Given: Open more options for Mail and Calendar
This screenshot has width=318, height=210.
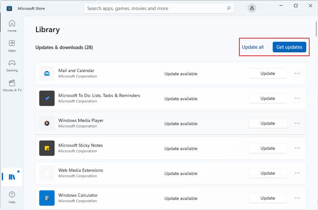Looking at the screenshot, I should click(x=297, y=73).
